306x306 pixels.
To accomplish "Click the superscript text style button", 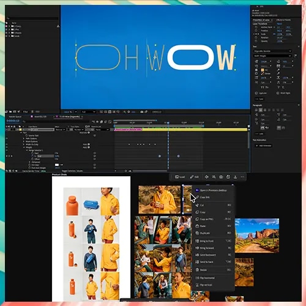I will pos(278,88).
